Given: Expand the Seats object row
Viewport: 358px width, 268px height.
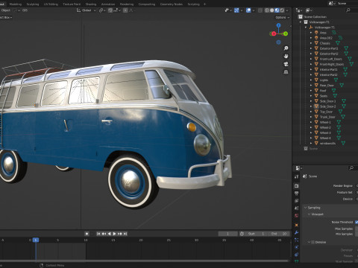Looking at the screenshot, I should [311, 96].
